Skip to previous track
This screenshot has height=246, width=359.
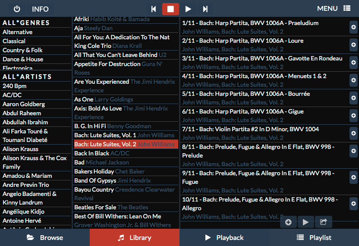click(x=154, y=9)
